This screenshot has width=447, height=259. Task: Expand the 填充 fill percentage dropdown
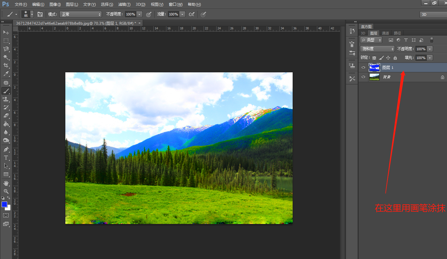click(429, 58)
